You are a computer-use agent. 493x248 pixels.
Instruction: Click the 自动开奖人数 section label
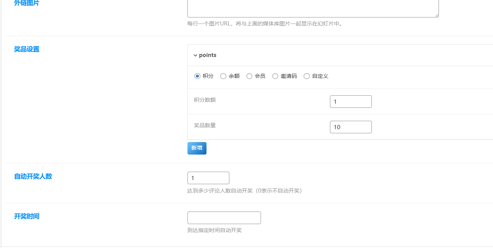pyautogui.click(x=33, y=176)
